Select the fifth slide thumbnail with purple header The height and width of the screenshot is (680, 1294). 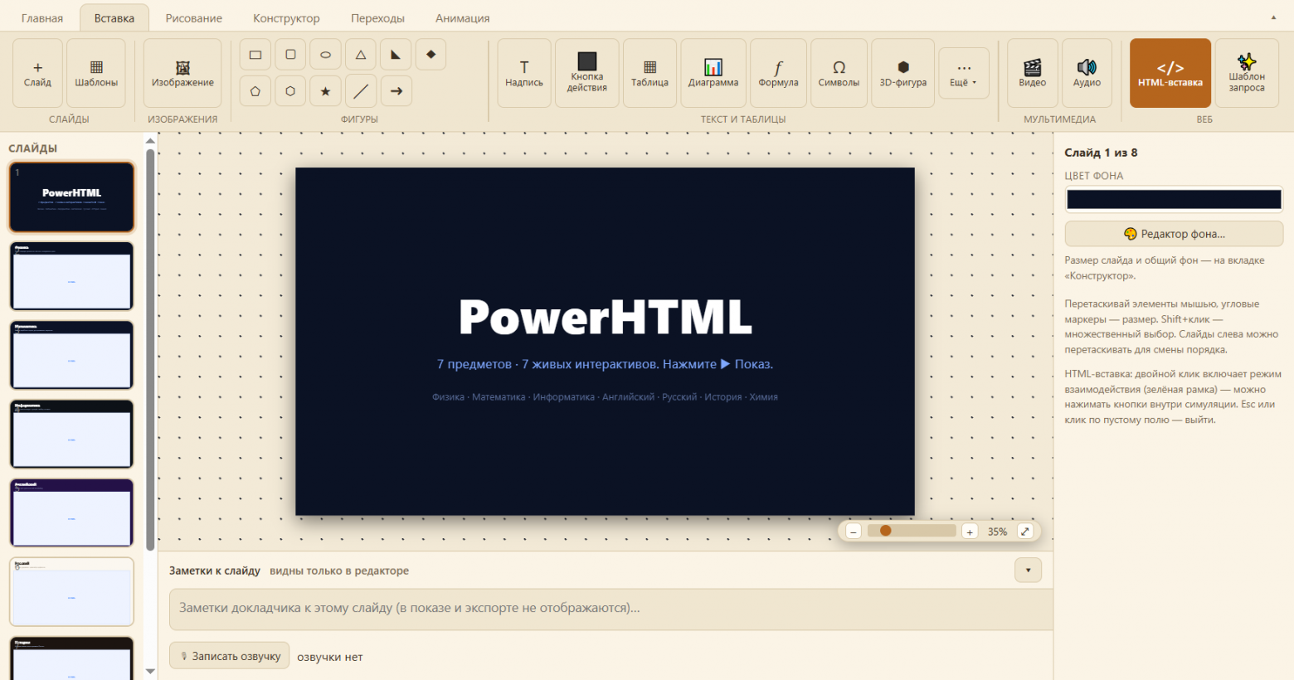(x=72, y=512)
